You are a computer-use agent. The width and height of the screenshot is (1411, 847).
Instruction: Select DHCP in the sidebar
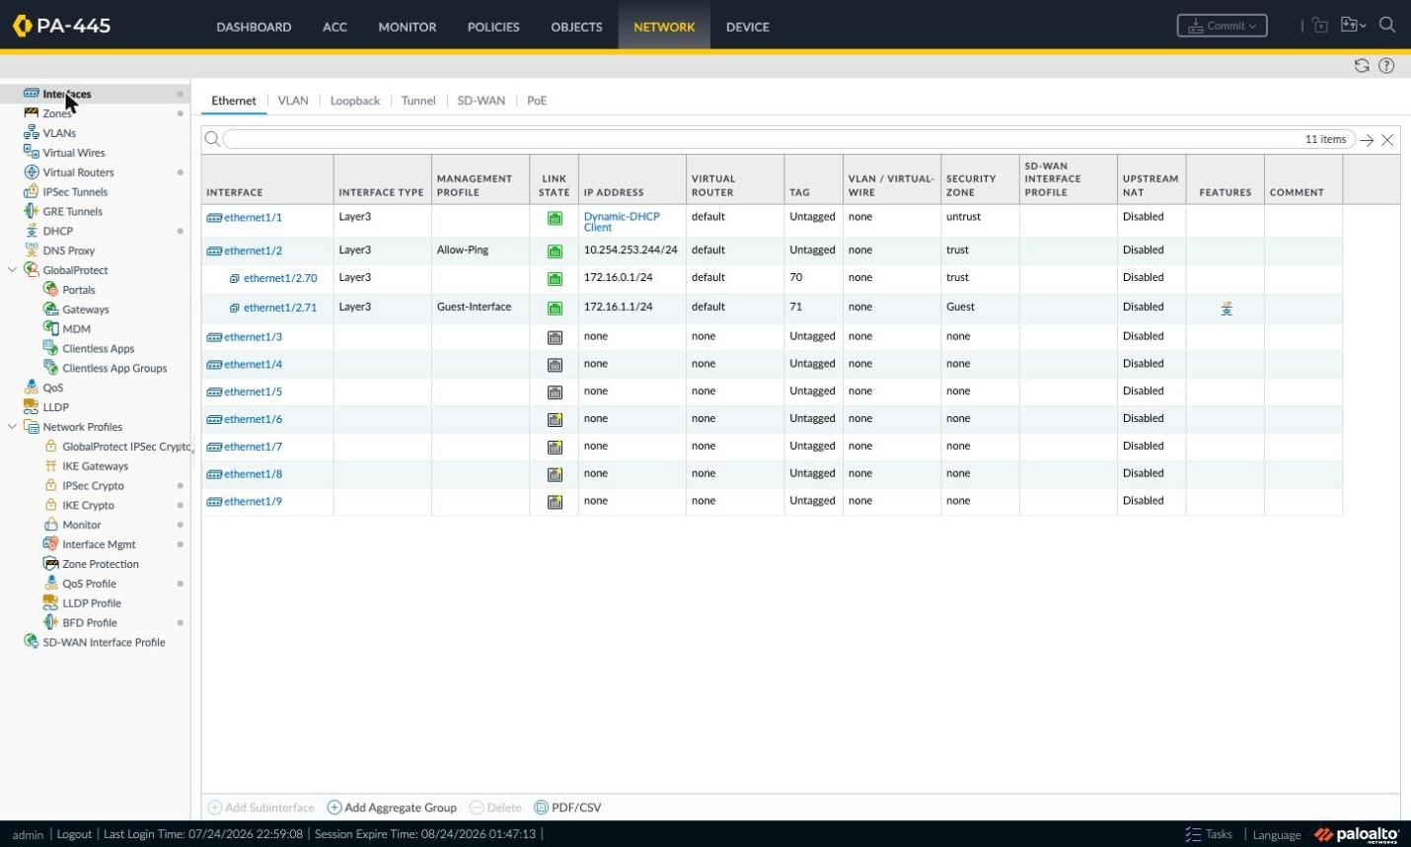point(57,231)
